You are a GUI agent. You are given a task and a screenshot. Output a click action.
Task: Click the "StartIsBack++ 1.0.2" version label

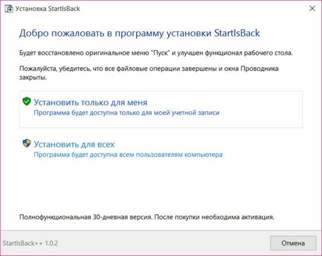coord(30,243)
